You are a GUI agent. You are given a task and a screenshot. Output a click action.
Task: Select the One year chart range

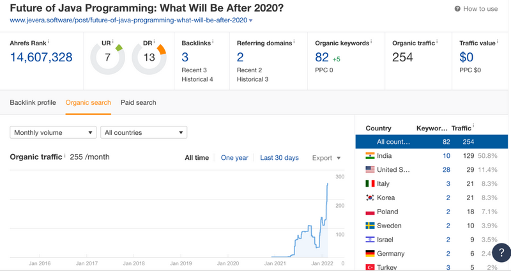(x=234, y=158)
